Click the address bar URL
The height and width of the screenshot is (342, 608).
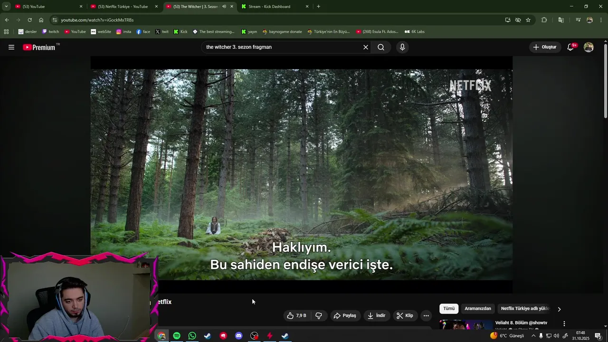(97, 20)
